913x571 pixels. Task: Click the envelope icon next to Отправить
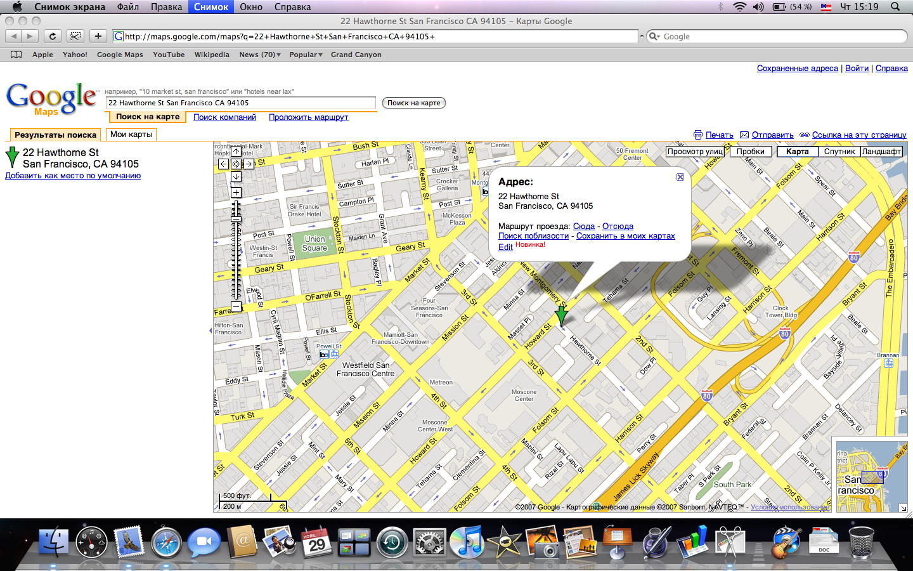pyautogui.click(x=744, y=135)
